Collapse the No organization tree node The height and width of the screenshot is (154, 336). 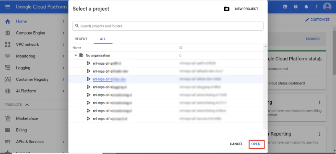point(76,55)
